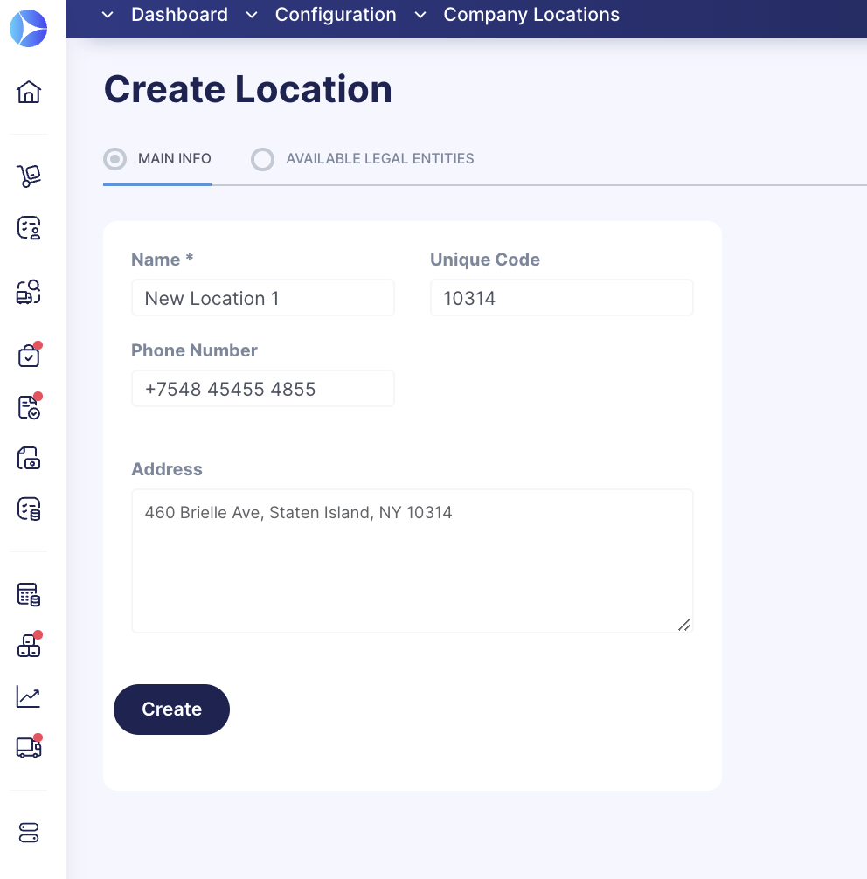Click inside the Address text area

pyautogui.click(x=412, y=559)
